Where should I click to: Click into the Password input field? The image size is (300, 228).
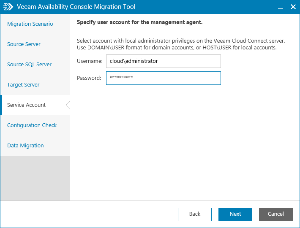163,78
